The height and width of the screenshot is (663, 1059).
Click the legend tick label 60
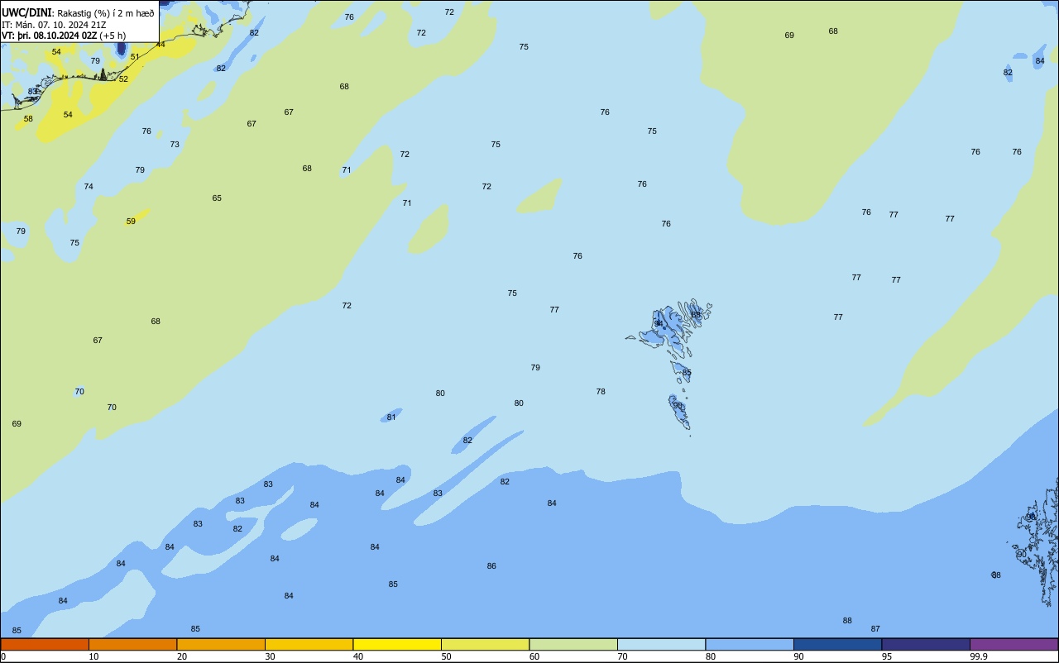click(534, 656)
